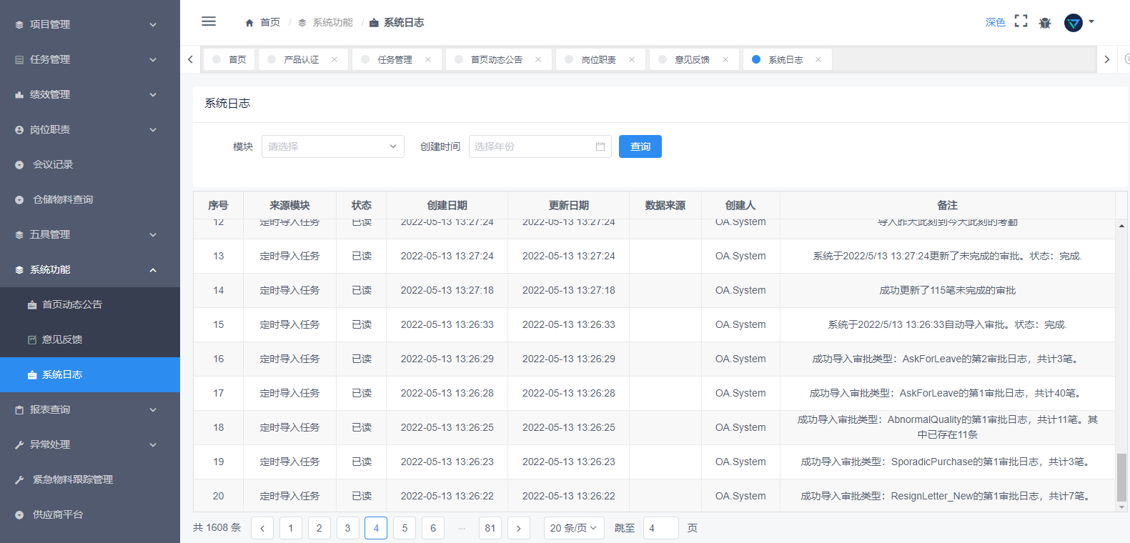Click the 系统功能 breadcrumb item
Image resolution: width=1130 pixels, height=543 pixels.
coord(332,23)
